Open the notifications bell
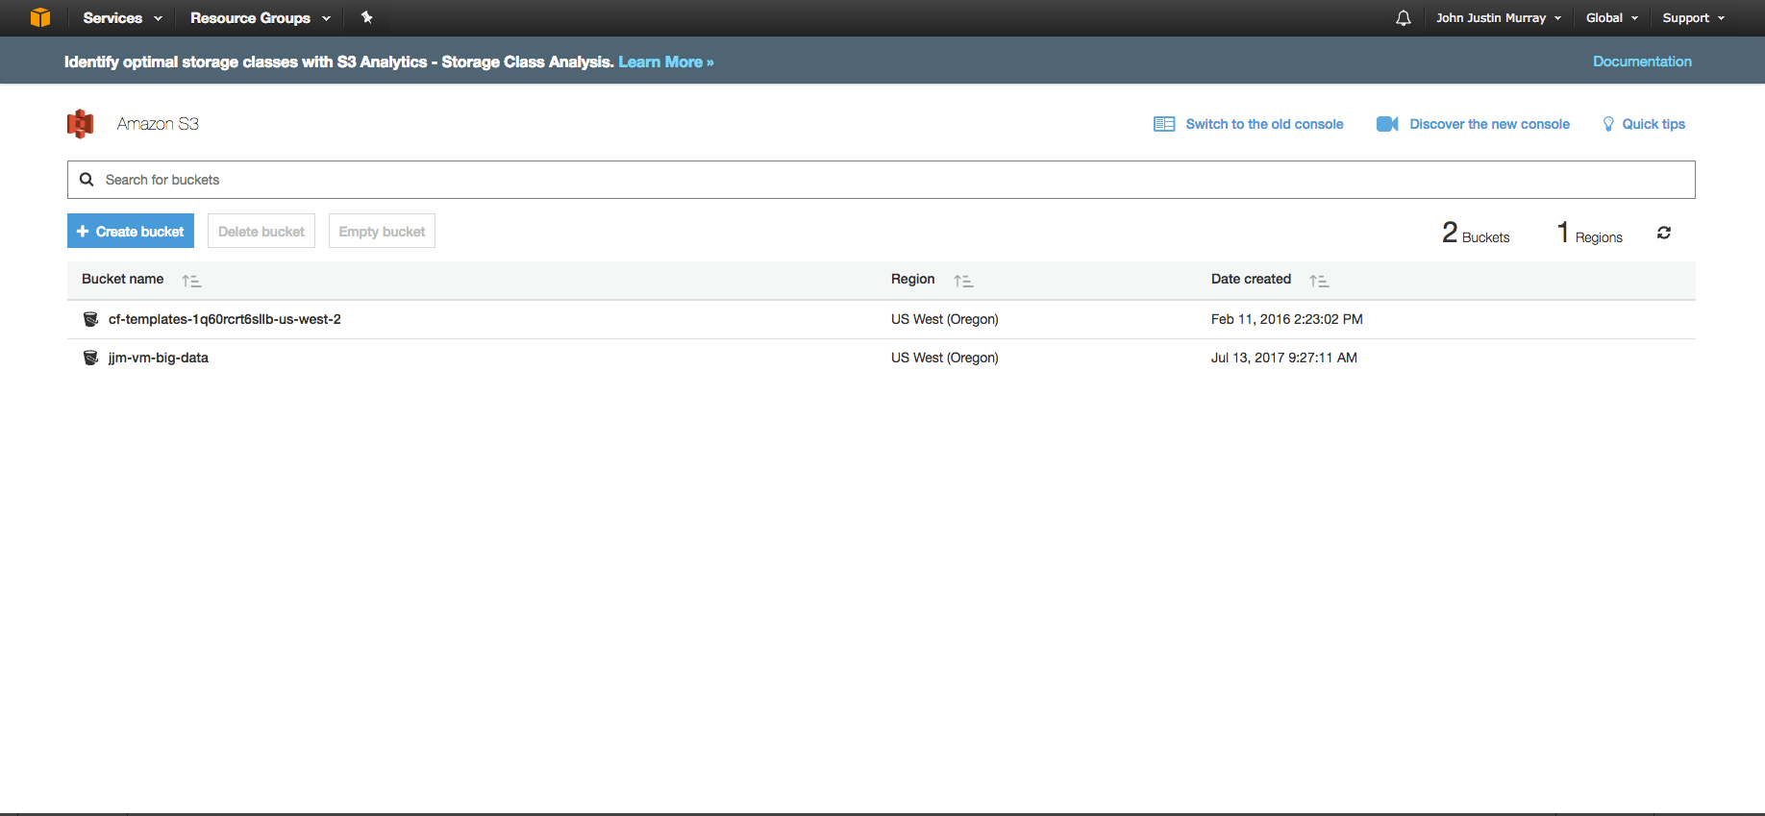Viewport: 1765px width, 816px height. click(1404, 18)
